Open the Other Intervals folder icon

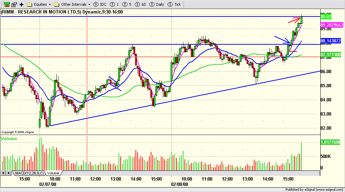(57, 4)
